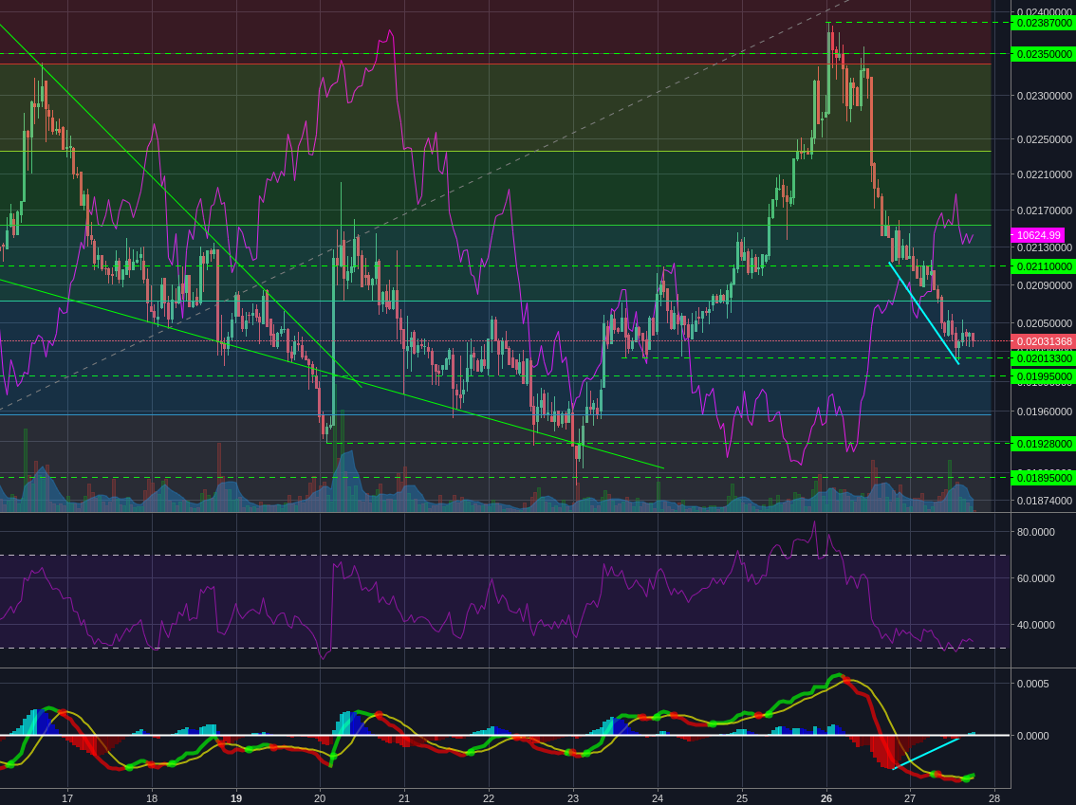The image size is (1076, 805).
Task: Select the green 0.01995000 level label
Action: click(1042, 377)
